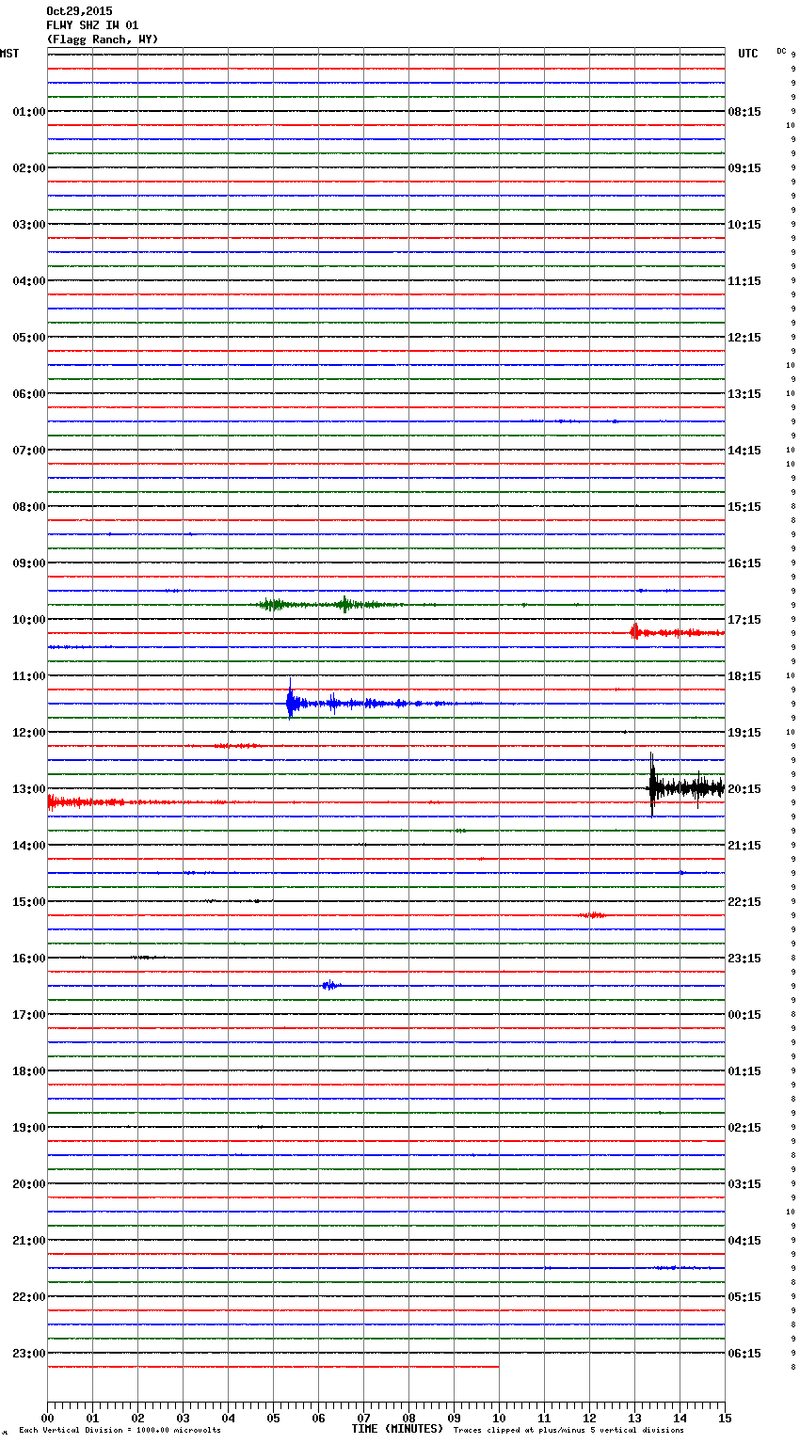The height and width of the screenshot is (1443, 800).
Task: Click the 00:15 UTC time label
Action: coord(744,1015)
